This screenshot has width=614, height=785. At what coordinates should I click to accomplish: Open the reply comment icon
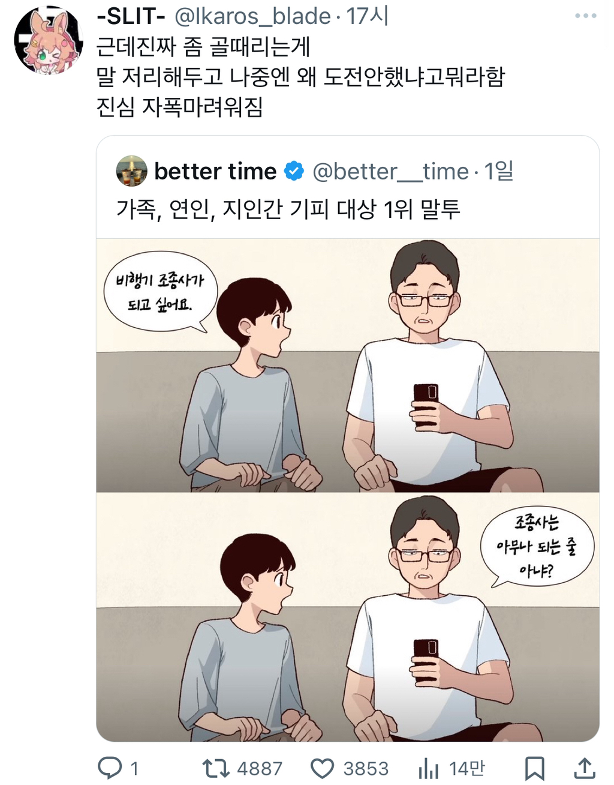click(110, 768)
